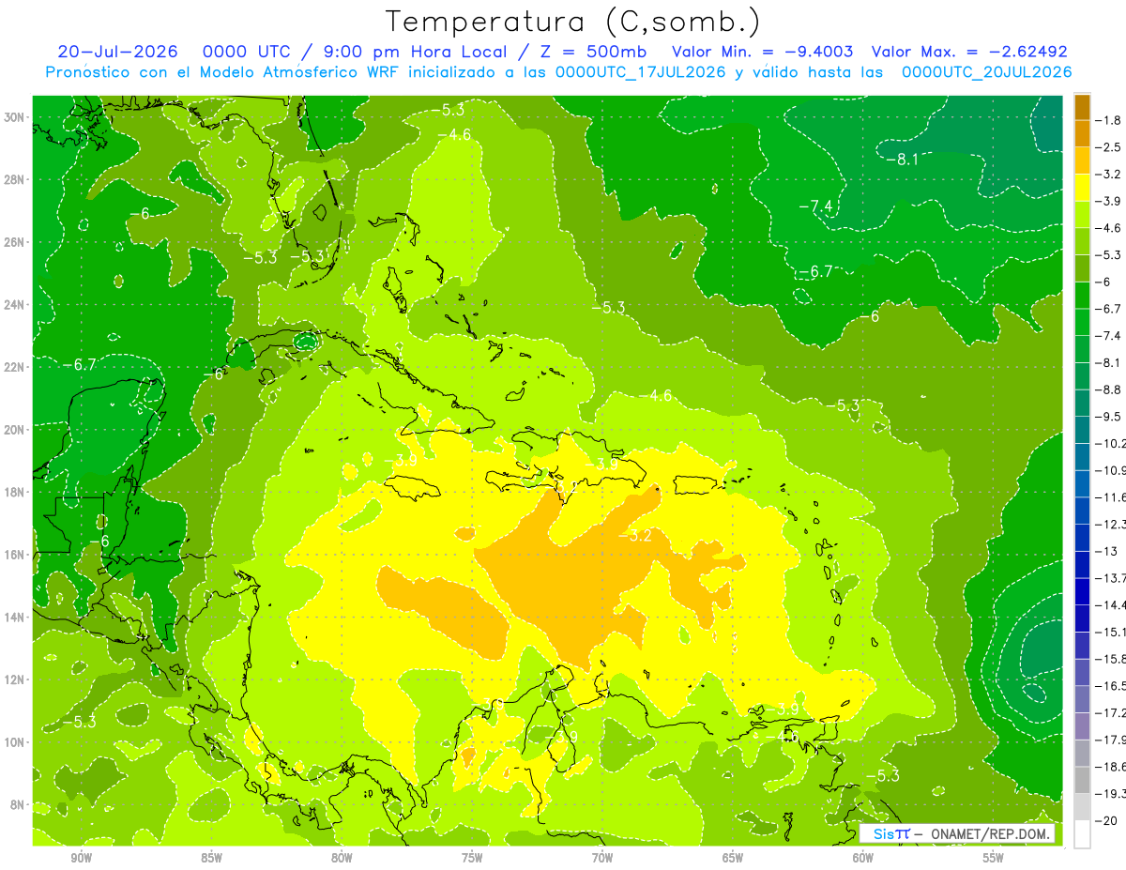
Task: Pick the white swatch below -20
Action: tap(1082, 834)
